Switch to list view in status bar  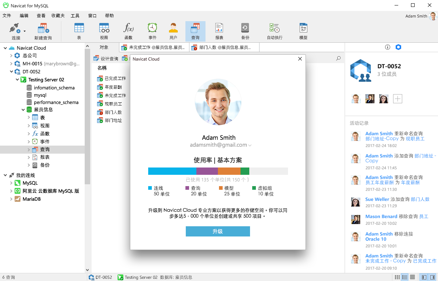(x=405, y=277)
